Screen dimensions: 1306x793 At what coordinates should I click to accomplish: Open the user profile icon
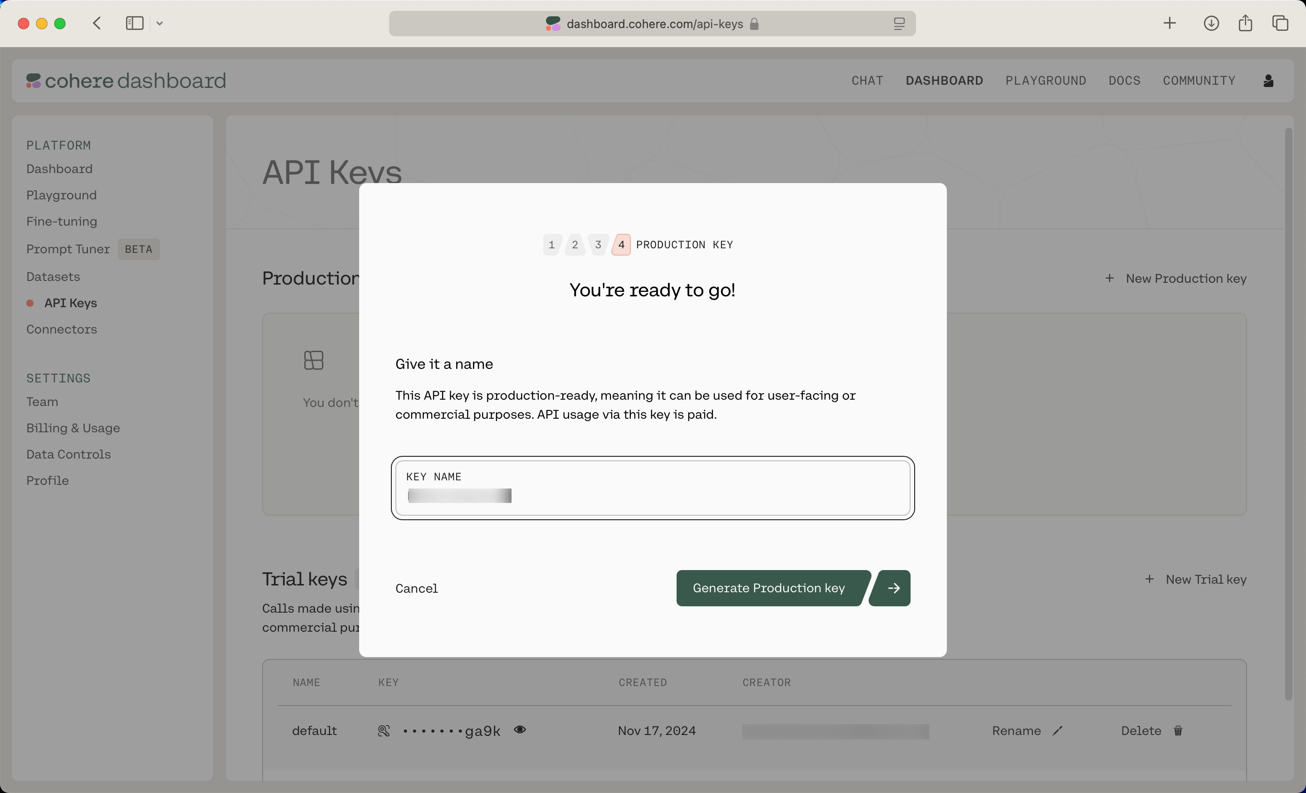(1268, 81)
